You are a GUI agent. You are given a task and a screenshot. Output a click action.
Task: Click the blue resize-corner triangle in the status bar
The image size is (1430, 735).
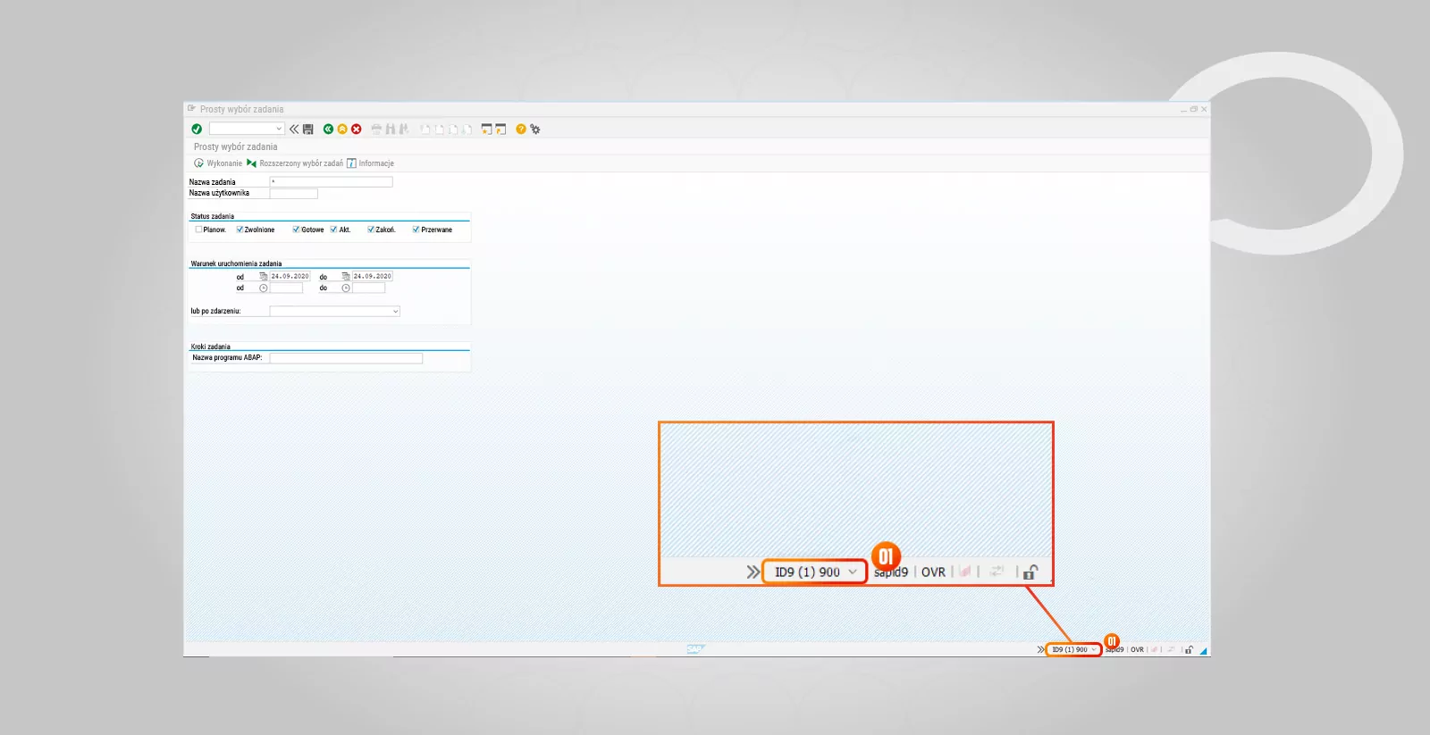tap(1204, 651)
